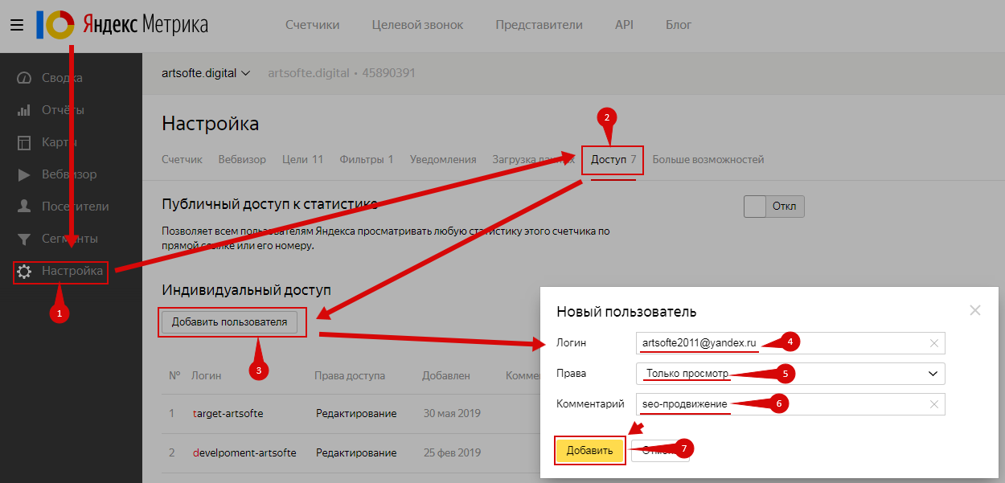This screenshot has height=483, width=1005.
Task: Open Представители in top navigation
Action: (x=539, y=25)
